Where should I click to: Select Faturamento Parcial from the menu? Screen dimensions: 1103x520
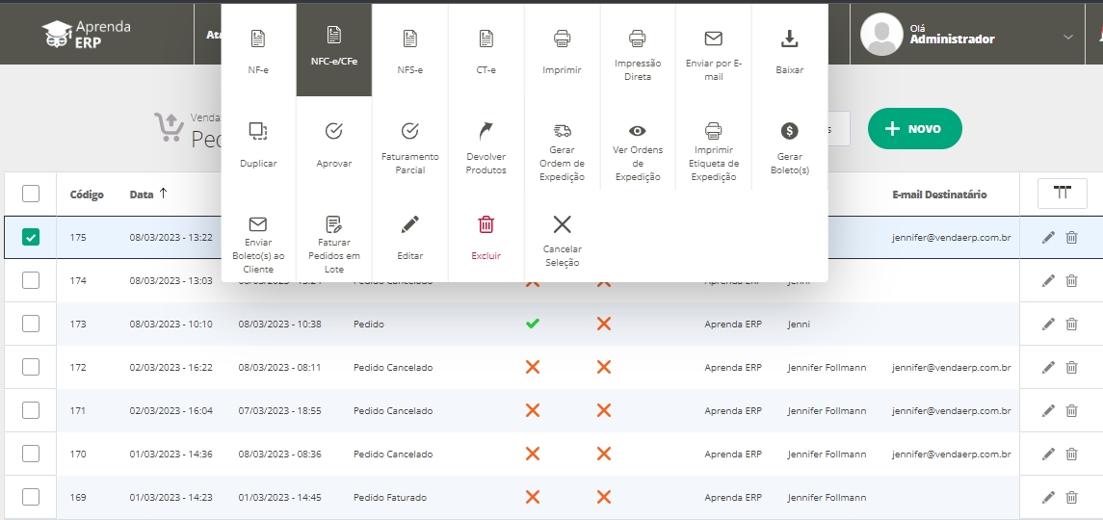tap(409, 130)
